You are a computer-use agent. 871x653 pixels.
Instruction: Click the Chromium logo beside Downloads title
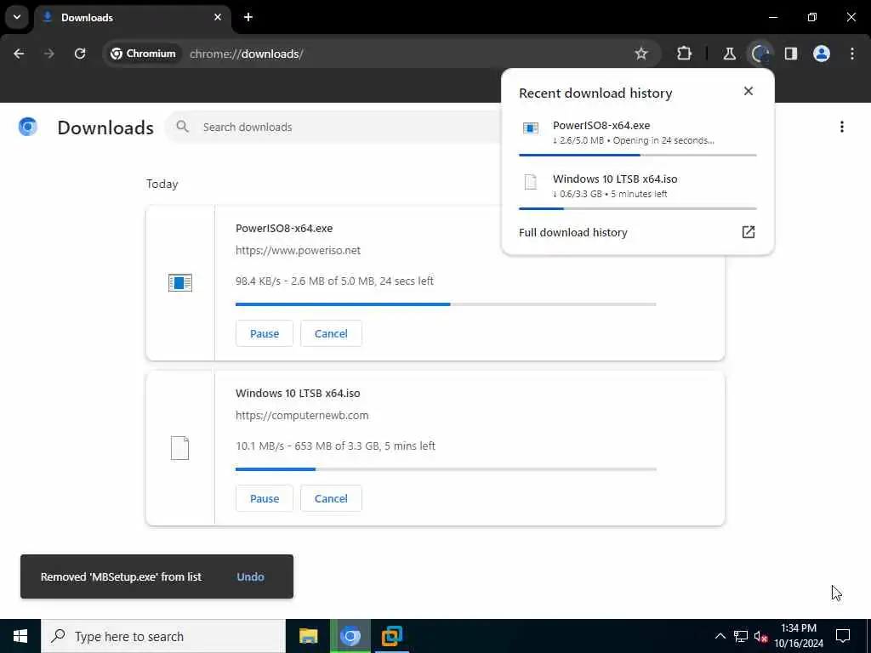28,128
